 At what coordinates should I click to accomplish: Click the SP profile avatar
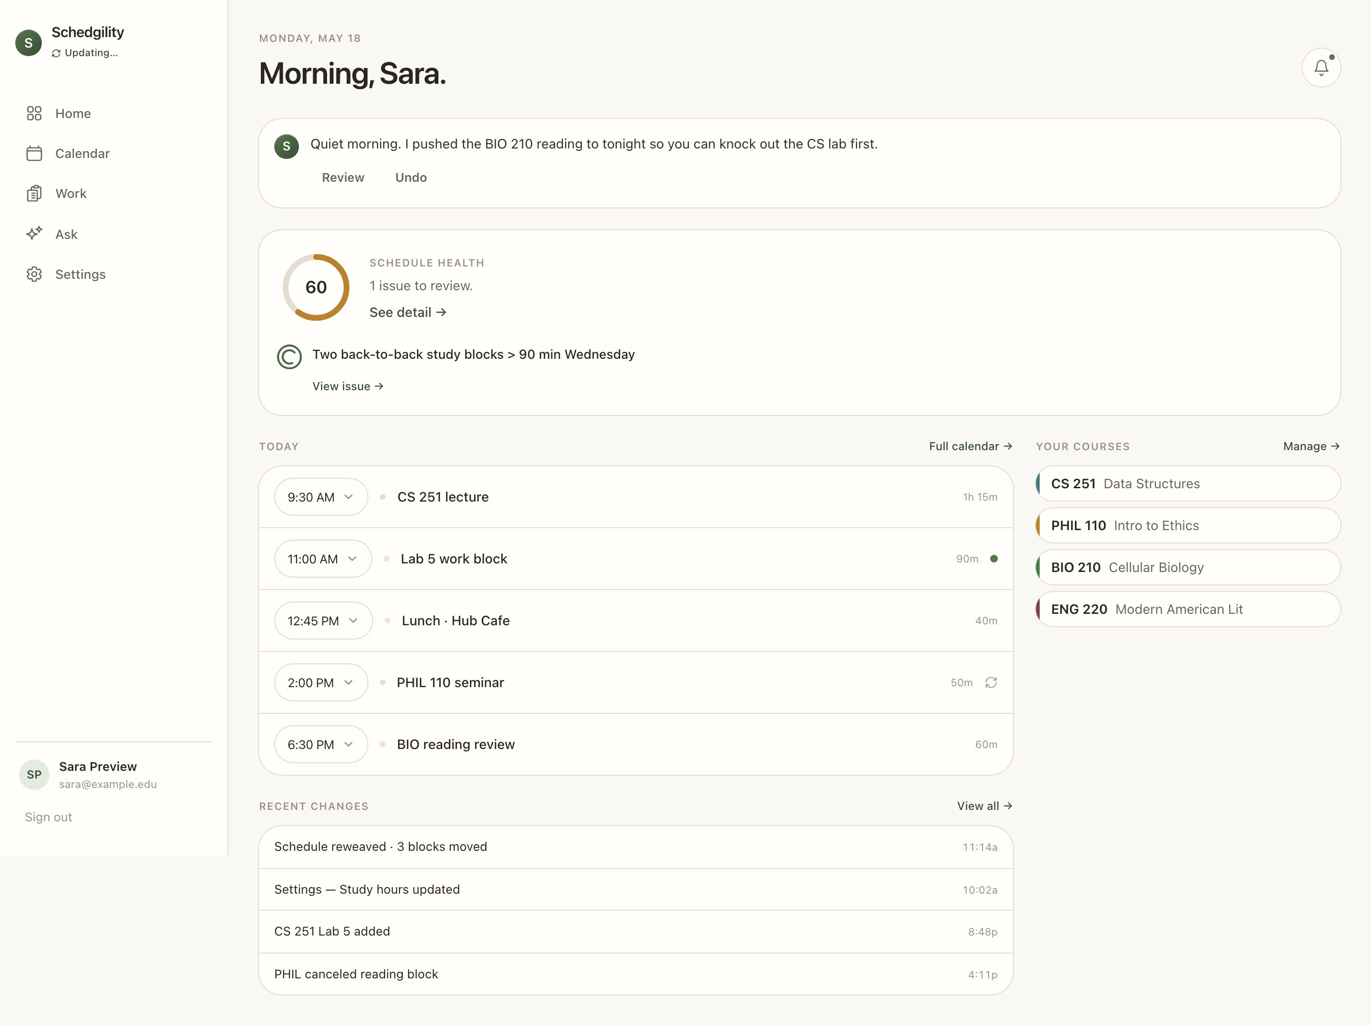tap(34, 775)
